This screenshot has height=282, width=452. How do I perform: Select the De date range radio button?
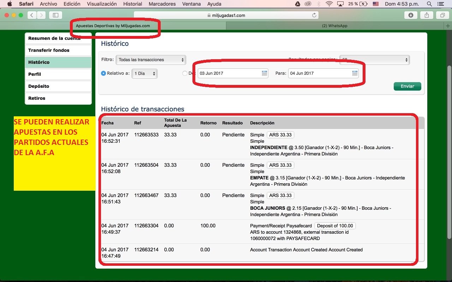pos(185,74)
